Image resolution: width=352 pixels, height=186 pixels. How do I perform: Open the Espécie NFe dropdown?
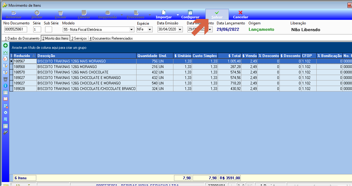[x=150, y=30]
